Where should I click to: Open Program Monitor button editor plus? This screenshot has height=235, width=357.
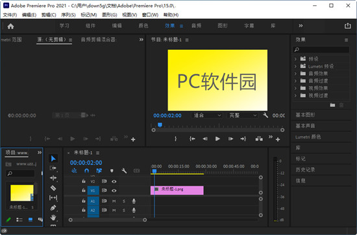[x=278, y=139]
